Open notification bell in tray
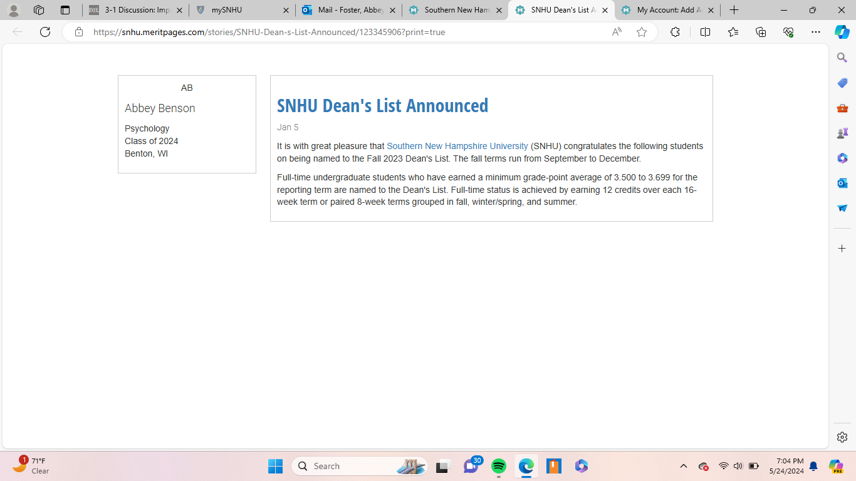This screenshot has height=481, width=856. (813, 466)
